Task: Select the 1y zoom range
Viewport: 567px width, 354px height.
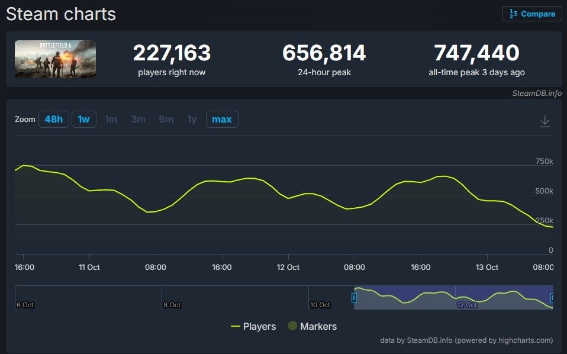Action: pos(192,119)
